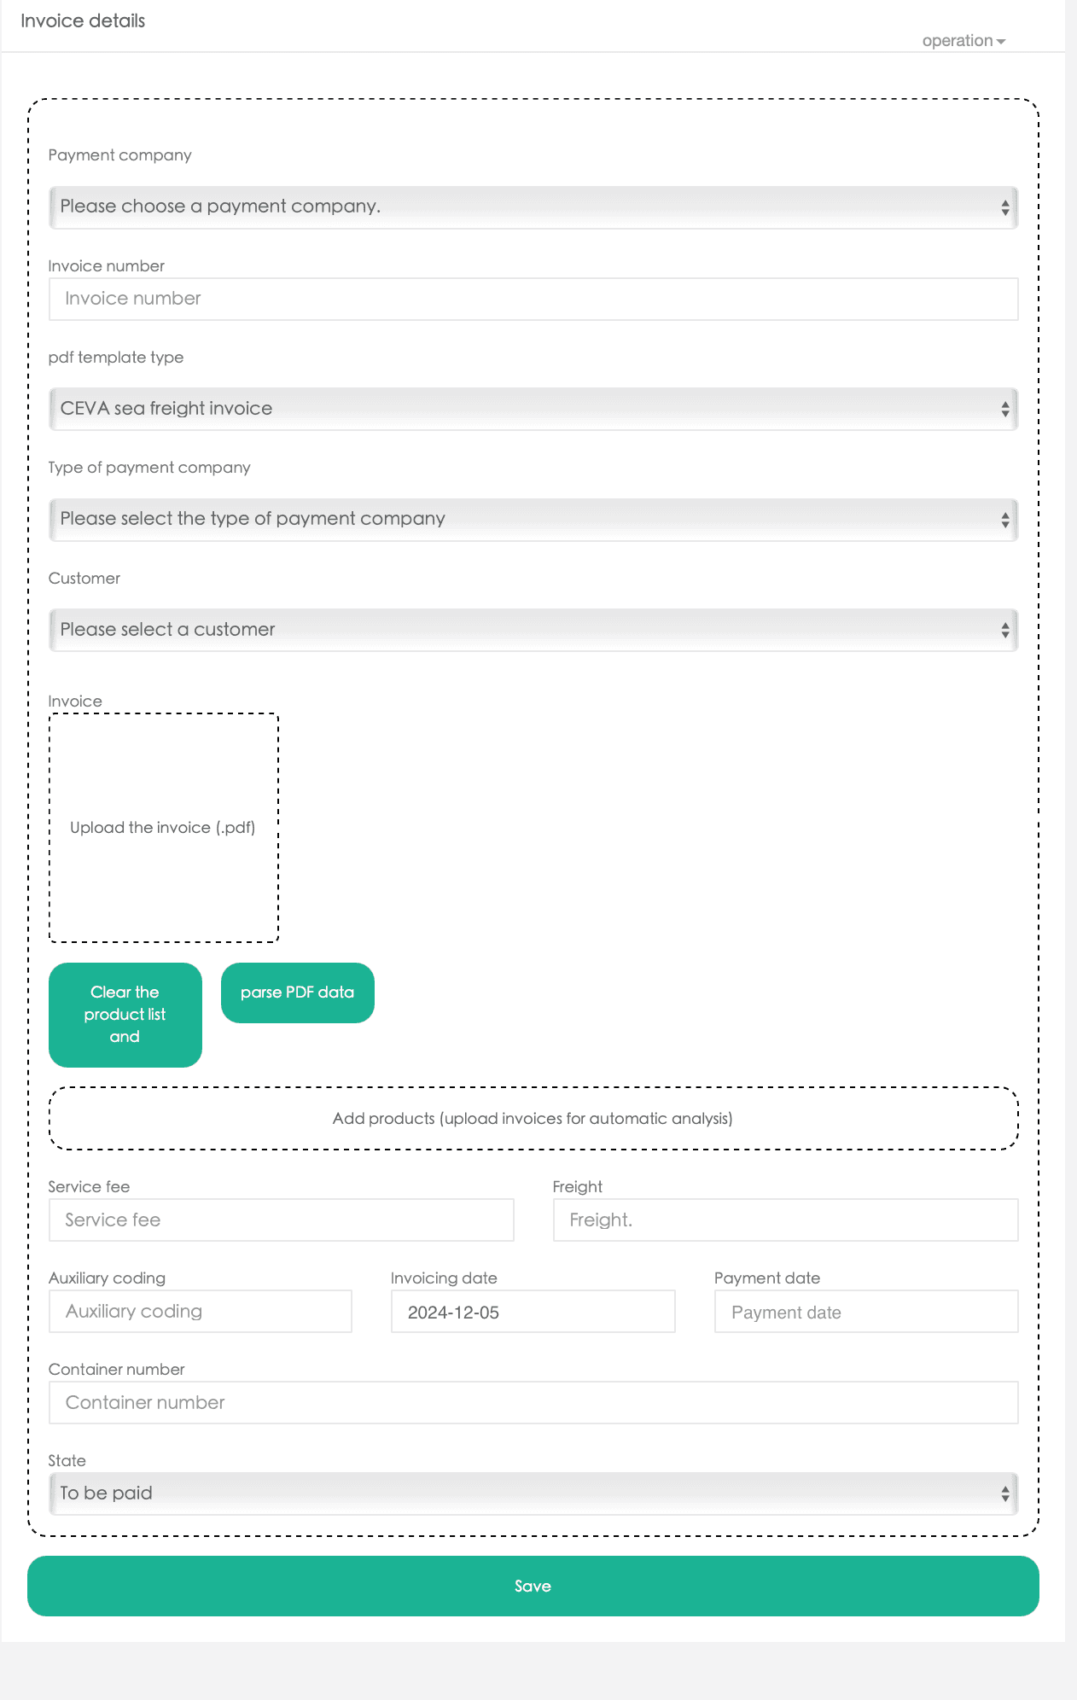
Task: Open the operation dropdown menu
Action: pos(963,41)
